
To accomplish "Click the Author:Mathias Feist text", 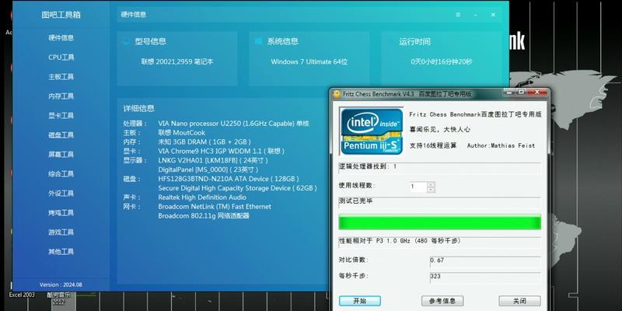I will tap(501, 145).
